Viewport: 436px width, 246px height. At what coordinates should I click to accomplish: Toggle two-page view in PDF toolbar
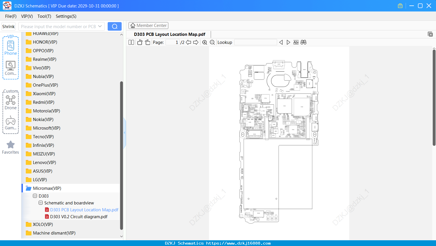coord(131,42)
